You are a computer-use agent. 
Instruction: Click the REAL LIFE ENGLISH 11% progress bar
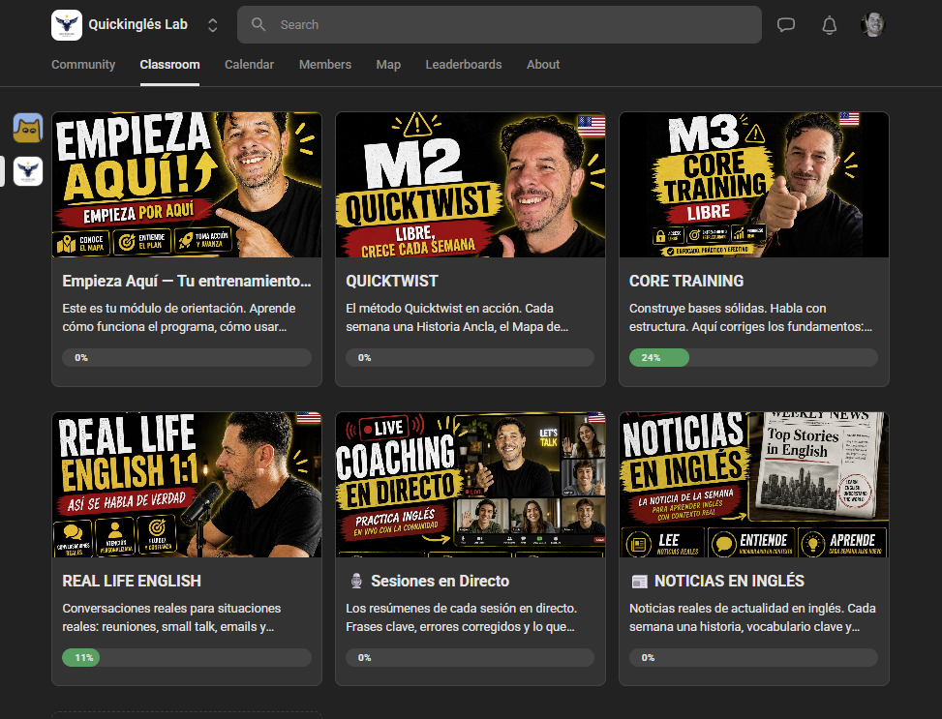tap(187, 658)
